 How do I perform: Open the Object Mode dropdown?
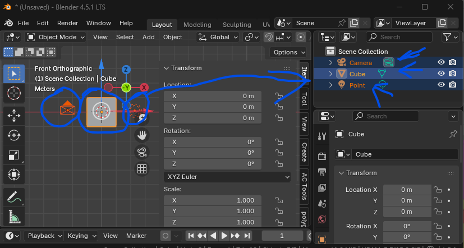click(x=56, y=37)
